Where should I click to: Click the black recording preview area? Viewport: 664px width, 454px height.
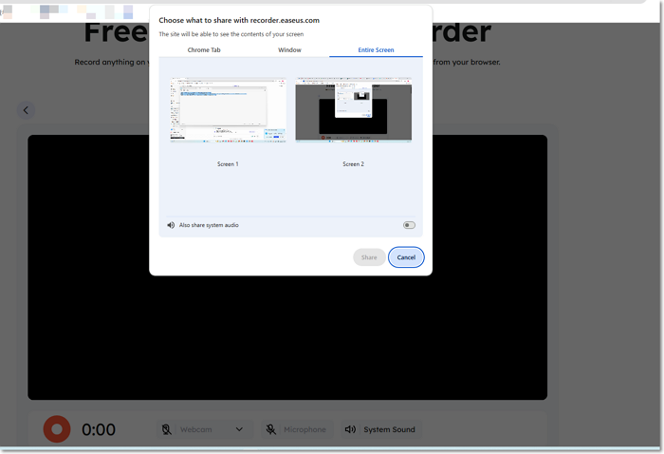coord(287,339)
